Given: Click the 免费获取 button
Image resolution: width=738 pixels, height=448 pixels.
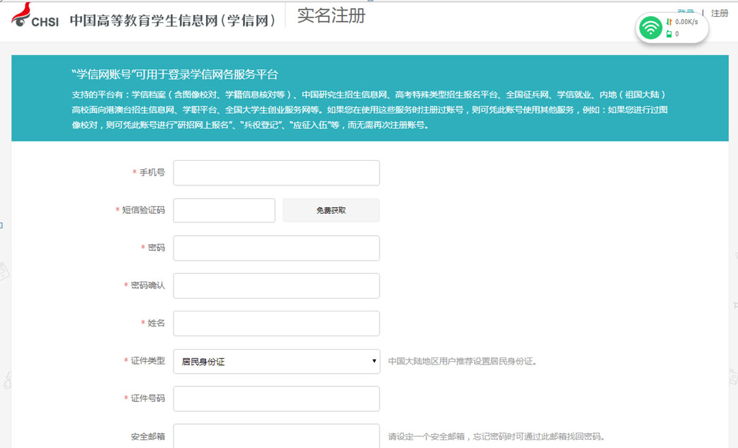Looking at the screenshot, I should coord(331,210).
